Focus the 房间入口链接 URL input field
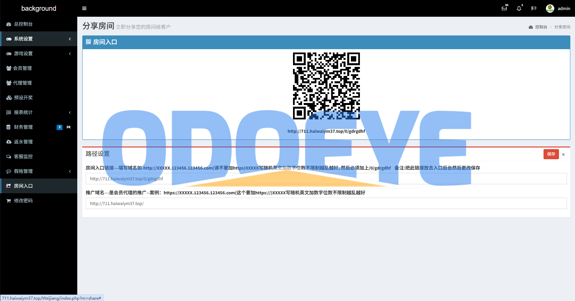The width and height of the screenshot is (575, 301). click(326, 179)
